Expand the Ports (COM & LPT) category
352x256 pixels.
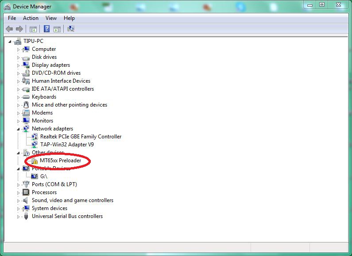tap(18, 185)
